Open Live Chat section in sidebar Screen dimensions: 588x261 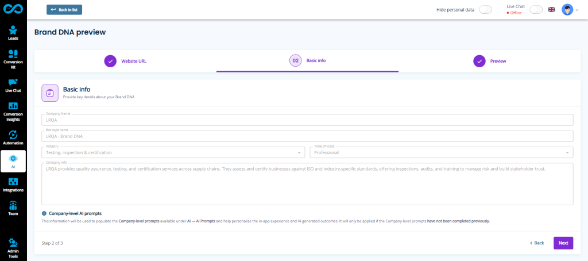click(13, 85)
